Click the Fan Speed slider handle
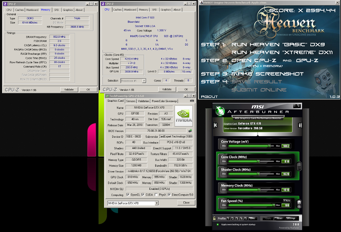 point(273,205)
